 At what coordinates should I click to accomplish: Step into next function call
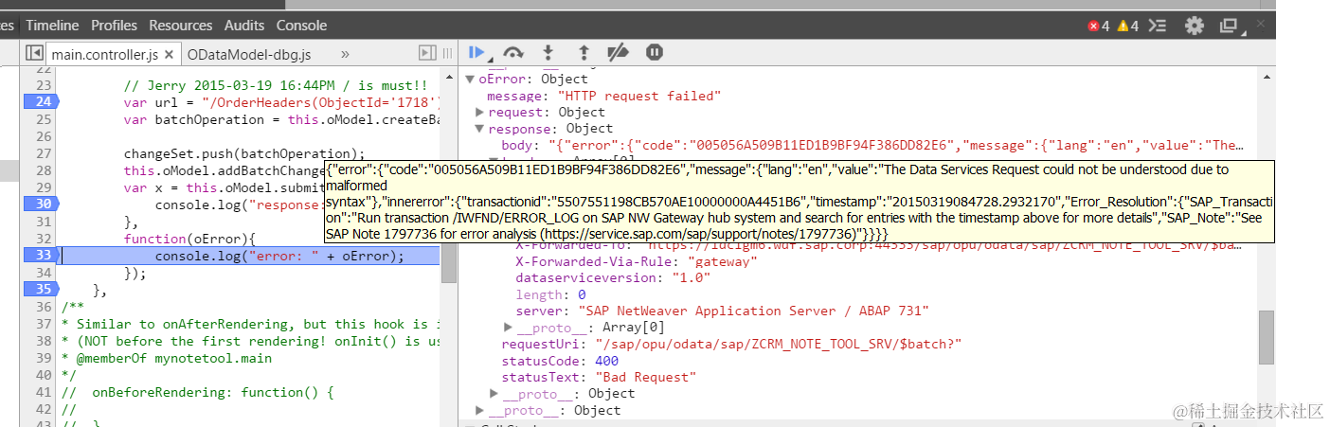click(x=548, y=52)
